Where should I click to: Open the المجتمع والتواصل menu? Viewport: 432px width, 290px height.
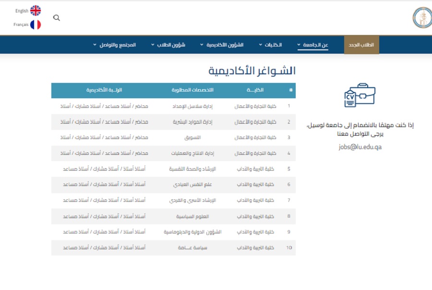[114, 45]
